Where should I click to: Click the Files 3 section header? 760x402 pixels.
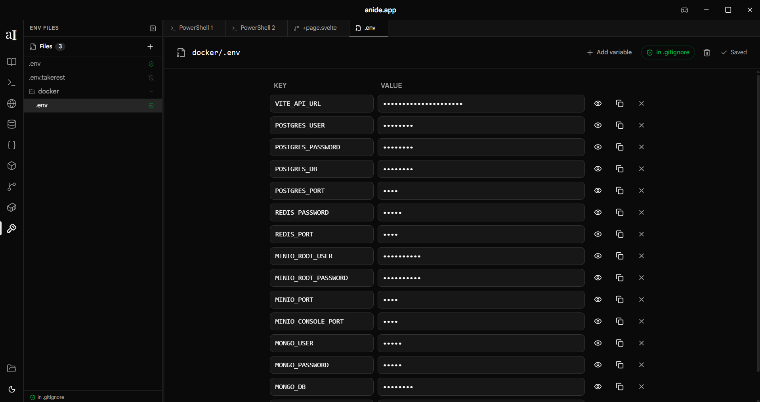(x=47, y=47)
